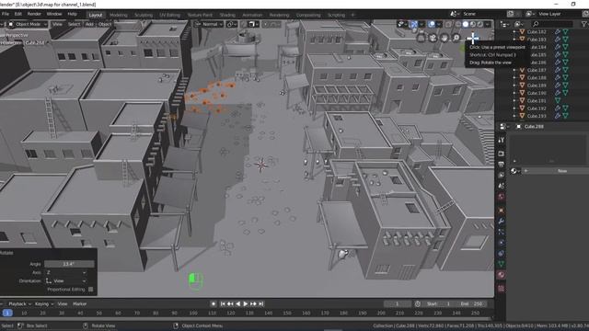Screen dimensions: 589x331
Task: Toggle viewport gizmos
Action: 413,24
